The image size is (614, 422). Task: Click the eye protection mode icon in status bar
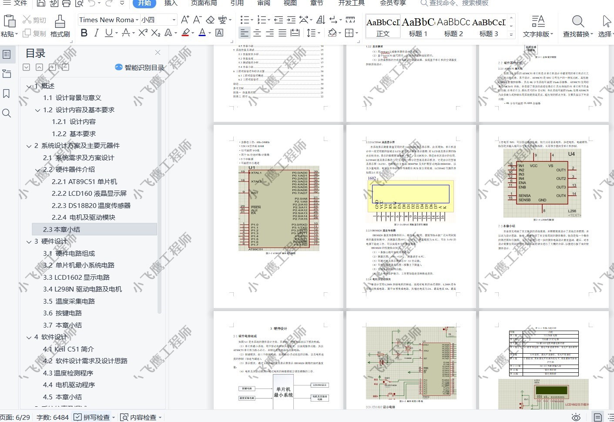576,417
